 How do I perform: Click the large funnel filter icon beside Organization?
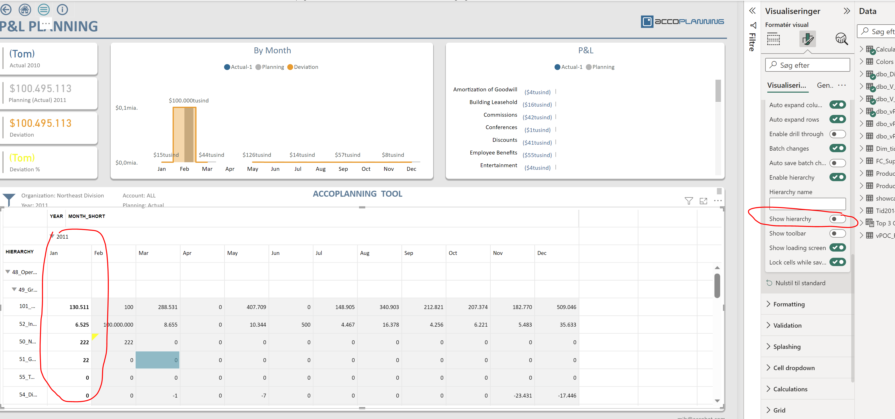click(9, 200)
